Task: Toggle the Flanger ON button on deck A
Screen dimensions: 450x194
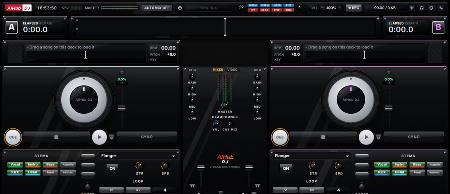Action: 112,169
